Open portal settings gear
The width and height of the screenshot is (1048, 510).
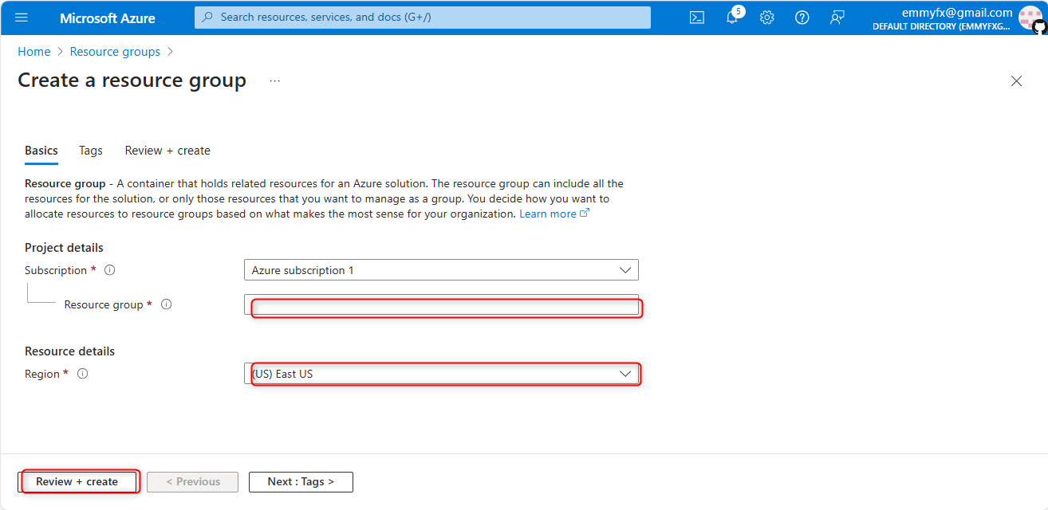(767, 18)
